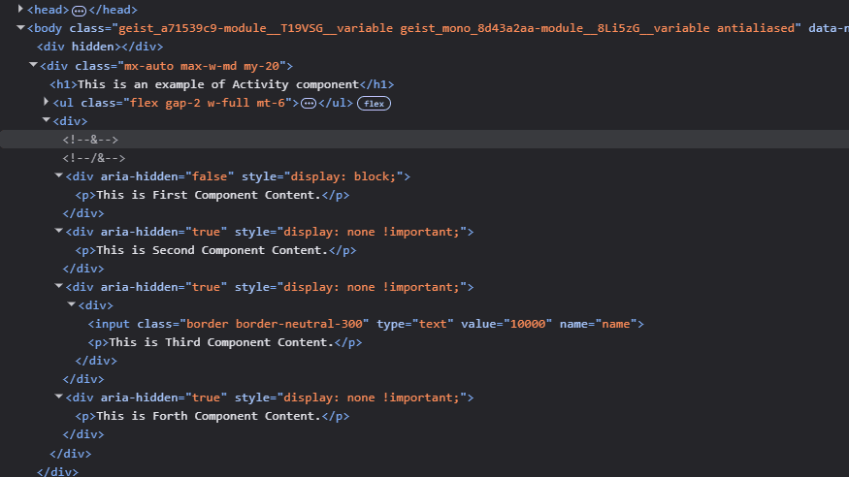This screenshot has height=477, width=849.
Task: Select the highlighted <!--&--> comment node
Action: point(90,140)
